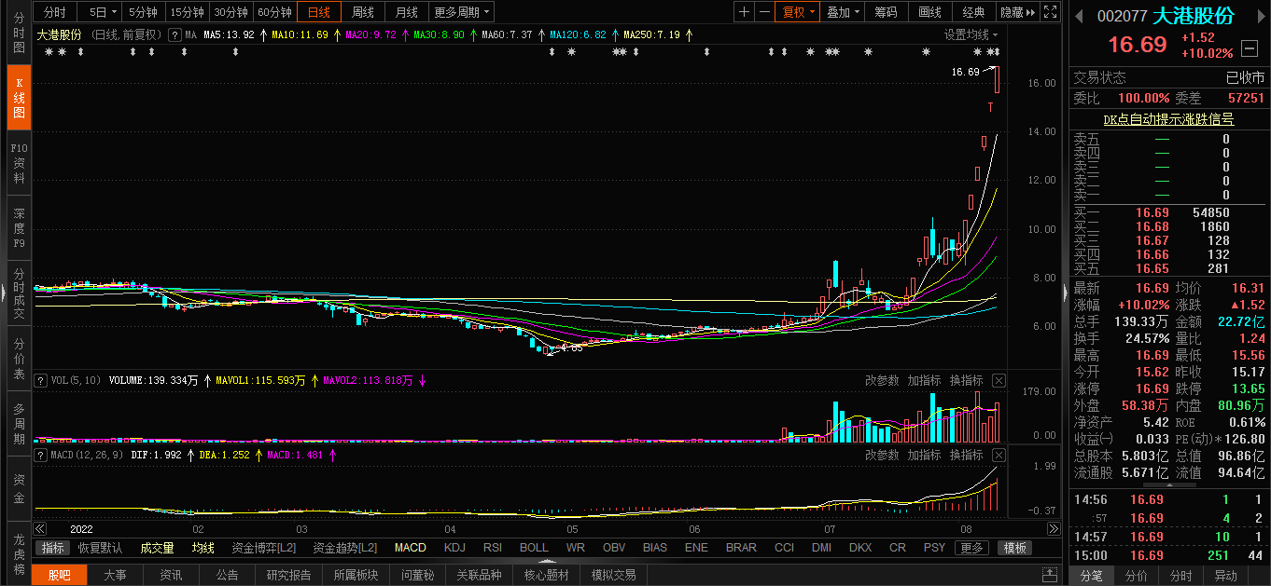Click the DK点自动提示涨跌信号 link
The image size is (1271, 586).
1168,119
